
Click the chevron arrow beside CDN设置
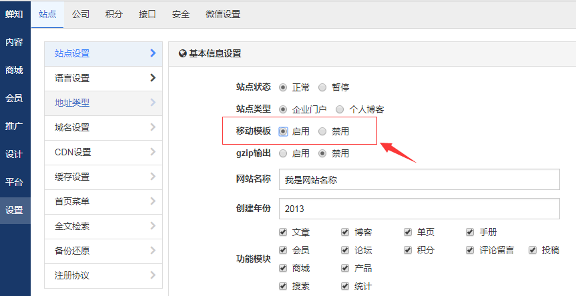[x=154, y=152]
